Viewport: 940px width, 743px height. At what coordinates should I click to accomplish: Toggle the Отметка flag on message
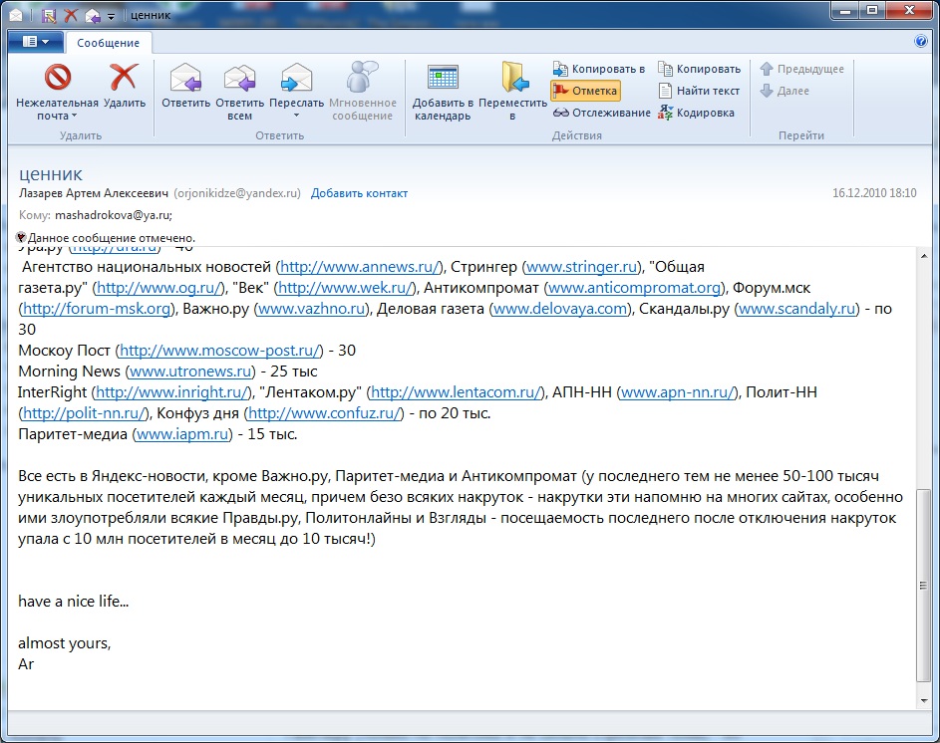tap(586, 91)
